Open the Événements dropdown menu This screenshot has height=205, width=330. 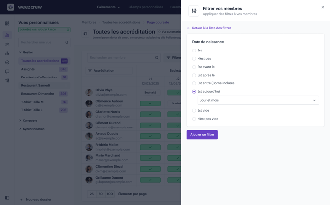click(x=108, y=7)
